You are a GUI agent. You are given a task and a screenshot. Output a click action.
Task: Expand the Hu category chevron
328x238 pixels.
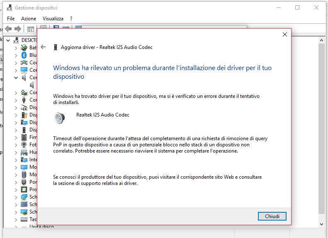click(16, 153)
